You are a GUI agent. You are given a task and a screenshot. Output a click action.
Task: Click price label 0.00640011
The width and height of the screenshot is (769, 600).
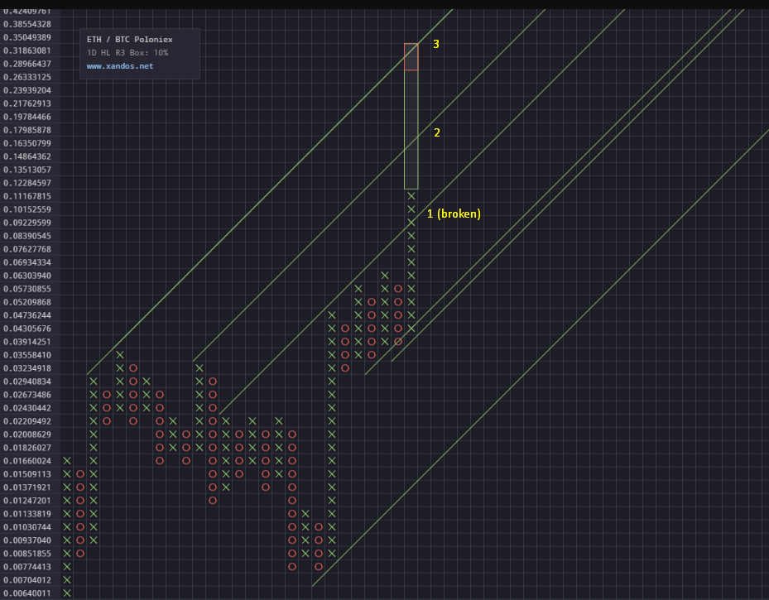(x=27, y=593)
